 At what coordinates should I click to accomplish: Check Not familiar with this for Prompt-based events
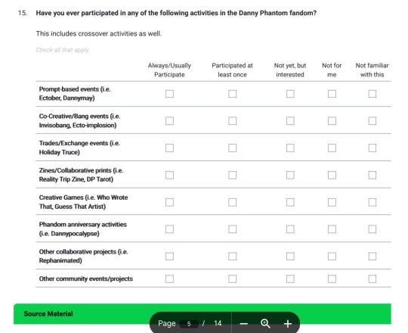click(x=372, y=94)
